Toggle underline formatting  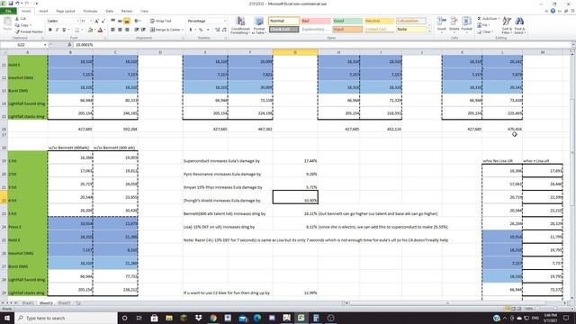click(x=64, y=30)
